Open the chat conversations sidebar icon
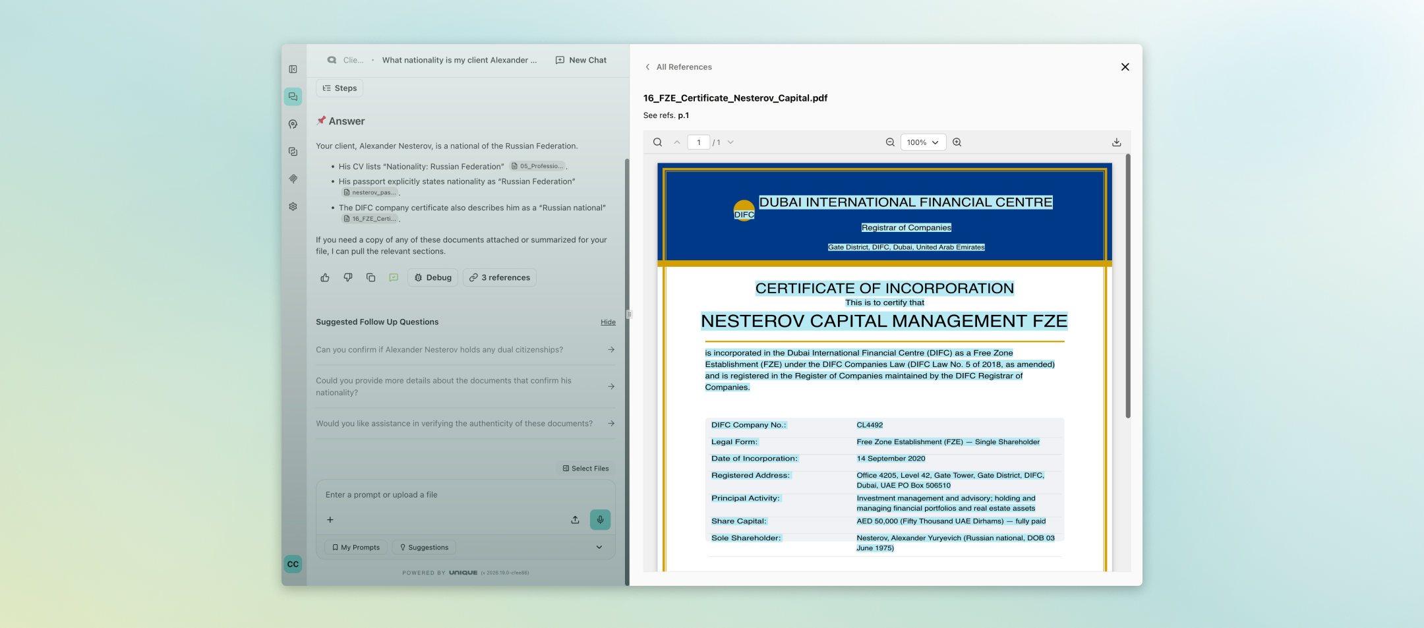 coord(293,97)
